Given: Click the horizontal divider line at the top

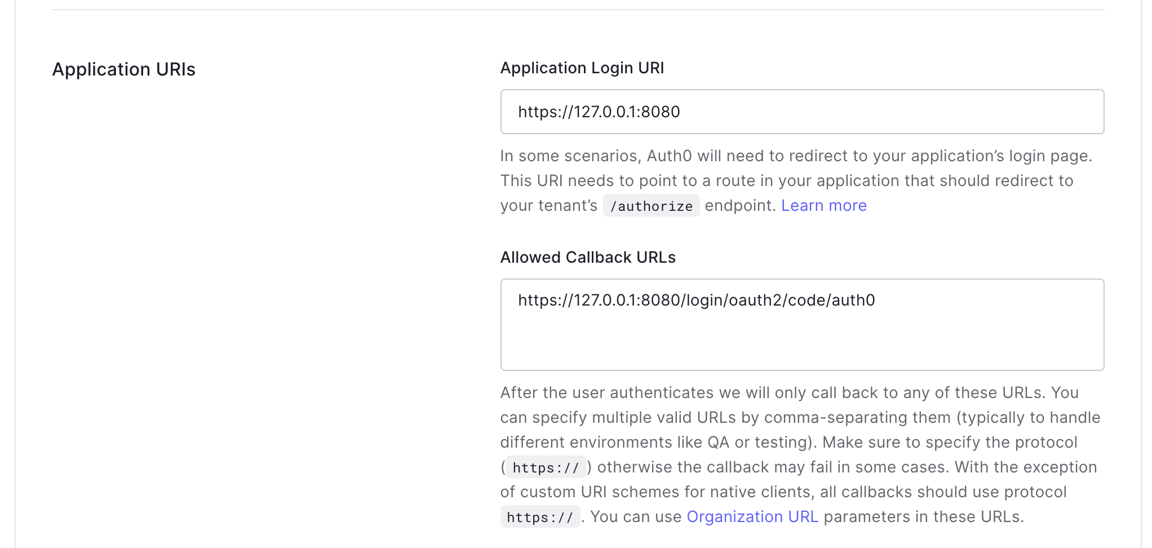Looking at the screenshot, I should (x=577, y=10).
